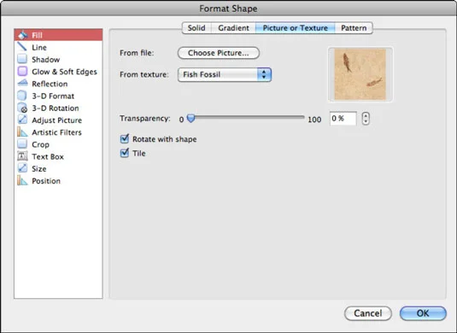
Task: Select Size label in sidebar
Action: [x=39, y=169]
